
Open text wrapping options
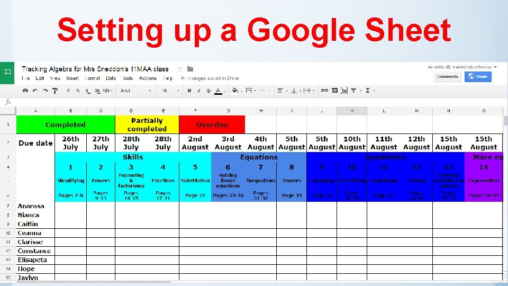click(309, 91)
